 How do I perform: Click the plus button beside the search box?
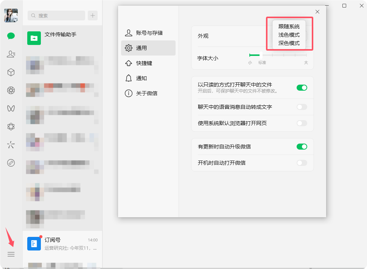coord(93,15)
